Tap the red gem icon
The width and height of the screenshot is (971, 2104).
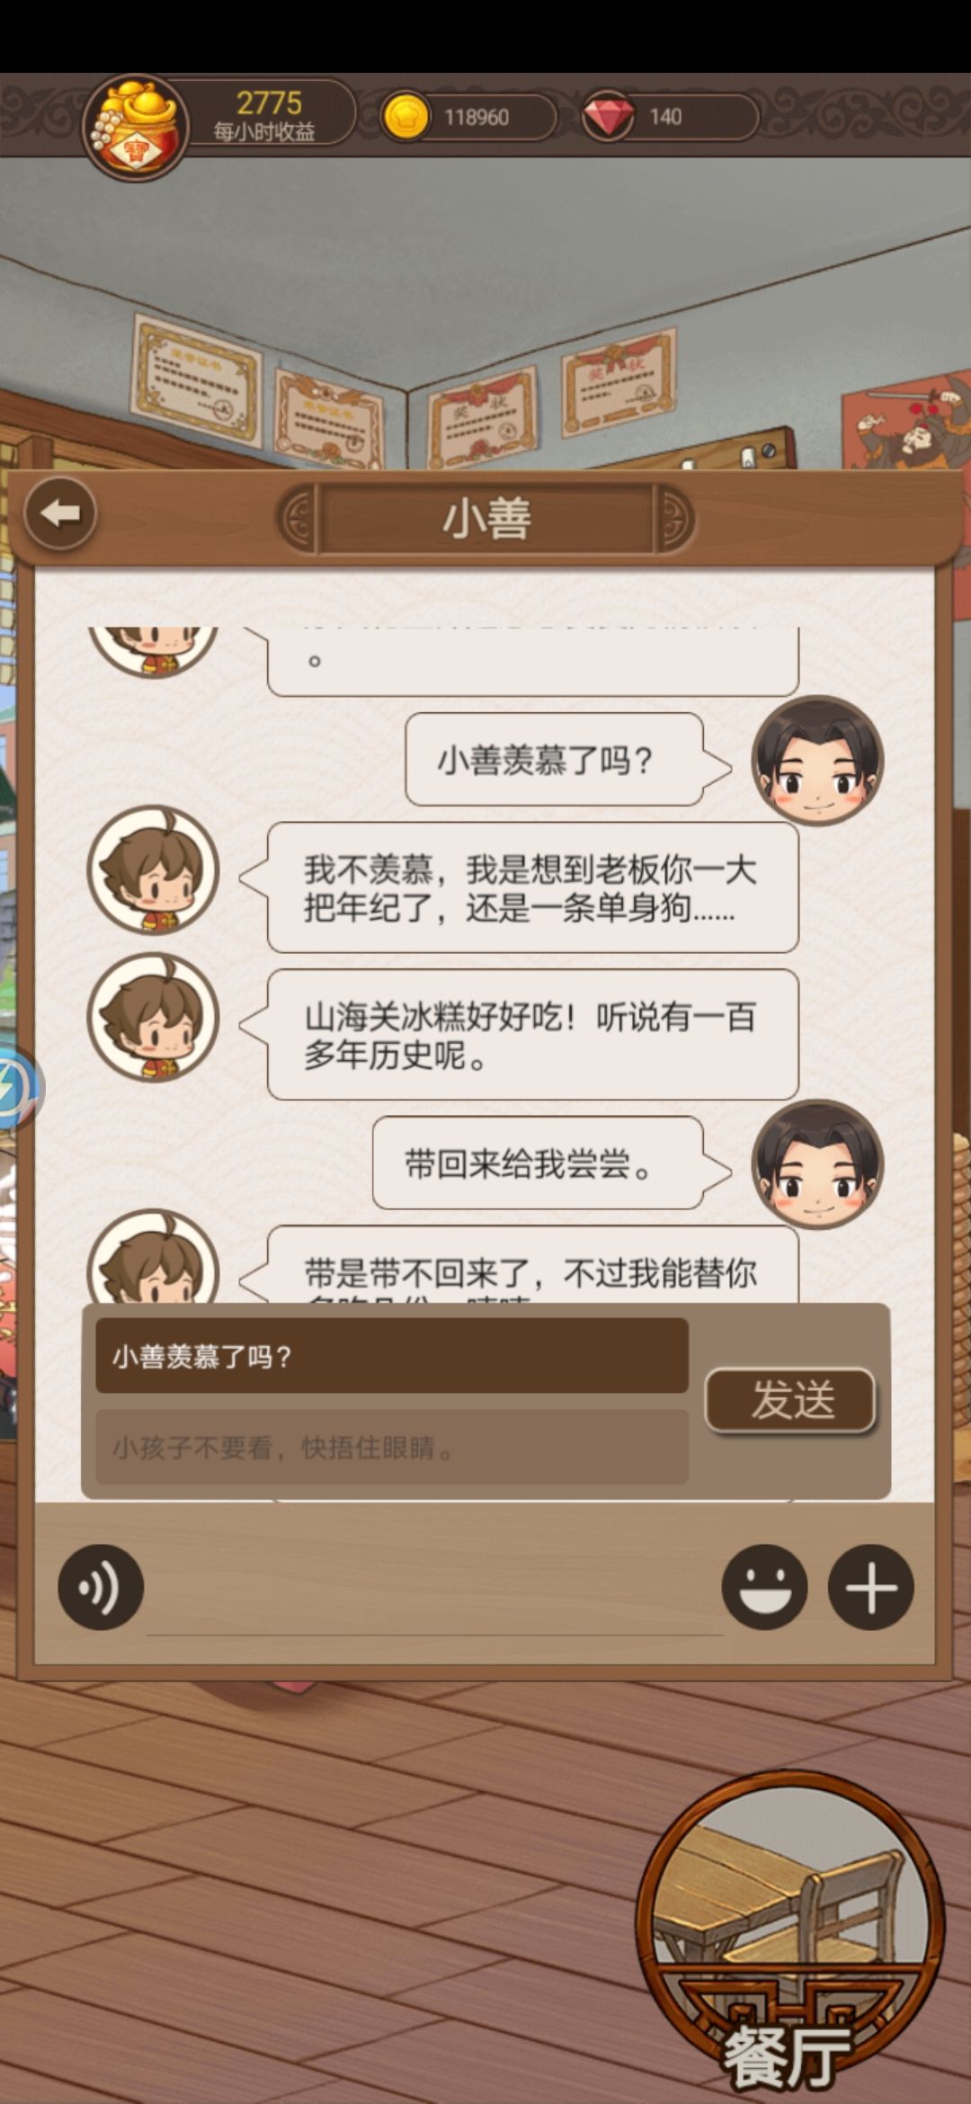608,115
